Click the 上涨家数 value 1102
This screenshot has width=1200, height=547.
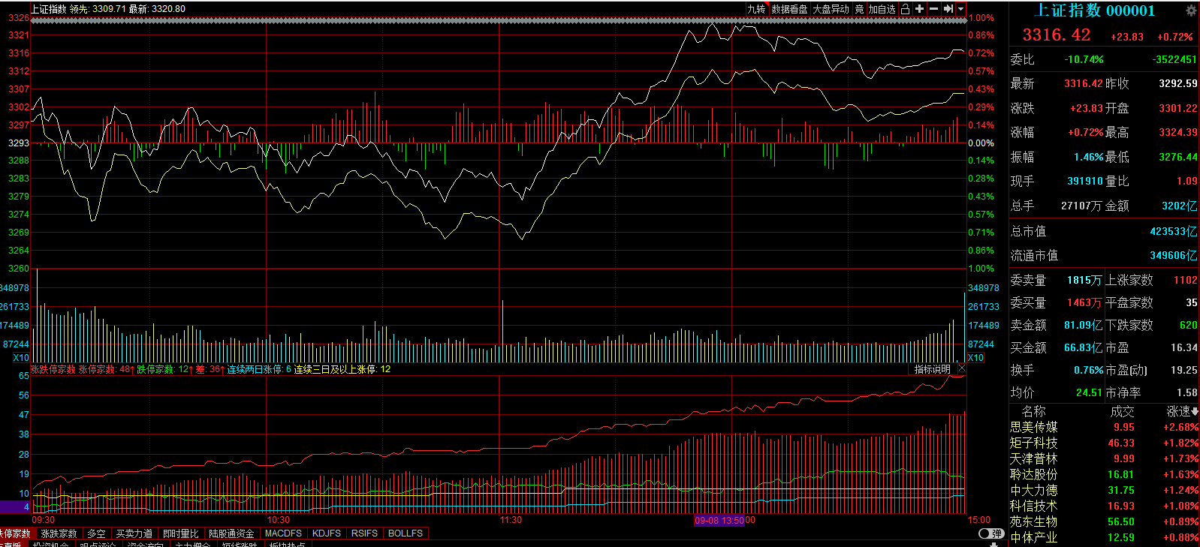(1186, 280)
